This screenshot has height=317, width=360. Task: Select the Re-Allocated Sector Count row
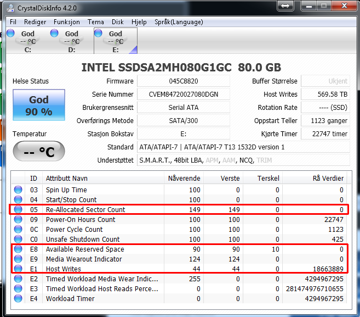pyautogui.click(x=179, y=209)
